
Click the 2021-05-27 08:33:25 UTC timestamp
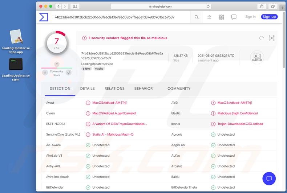[x=216, y=56]
